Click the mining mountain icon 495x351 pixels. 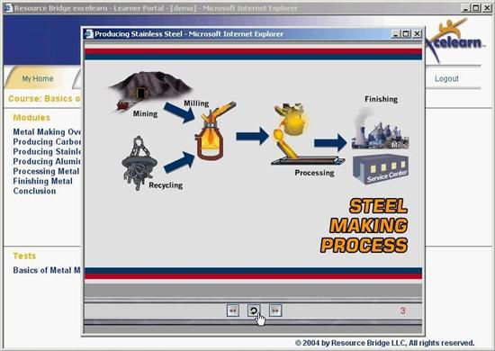pyautogui.click(x=150, y=88)
